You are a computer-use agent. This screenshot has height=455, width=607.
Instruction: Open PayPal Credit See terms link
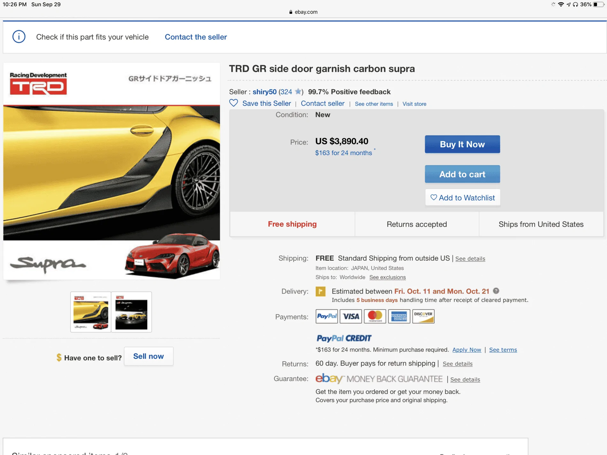pos(503,350)
